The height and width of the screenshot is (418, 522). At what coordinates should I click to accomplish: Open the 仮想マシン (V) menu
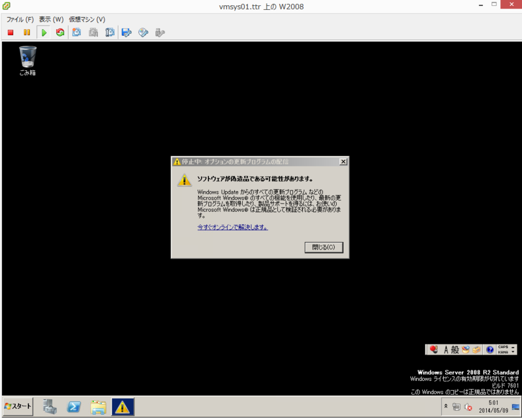[x=87, y=20]
